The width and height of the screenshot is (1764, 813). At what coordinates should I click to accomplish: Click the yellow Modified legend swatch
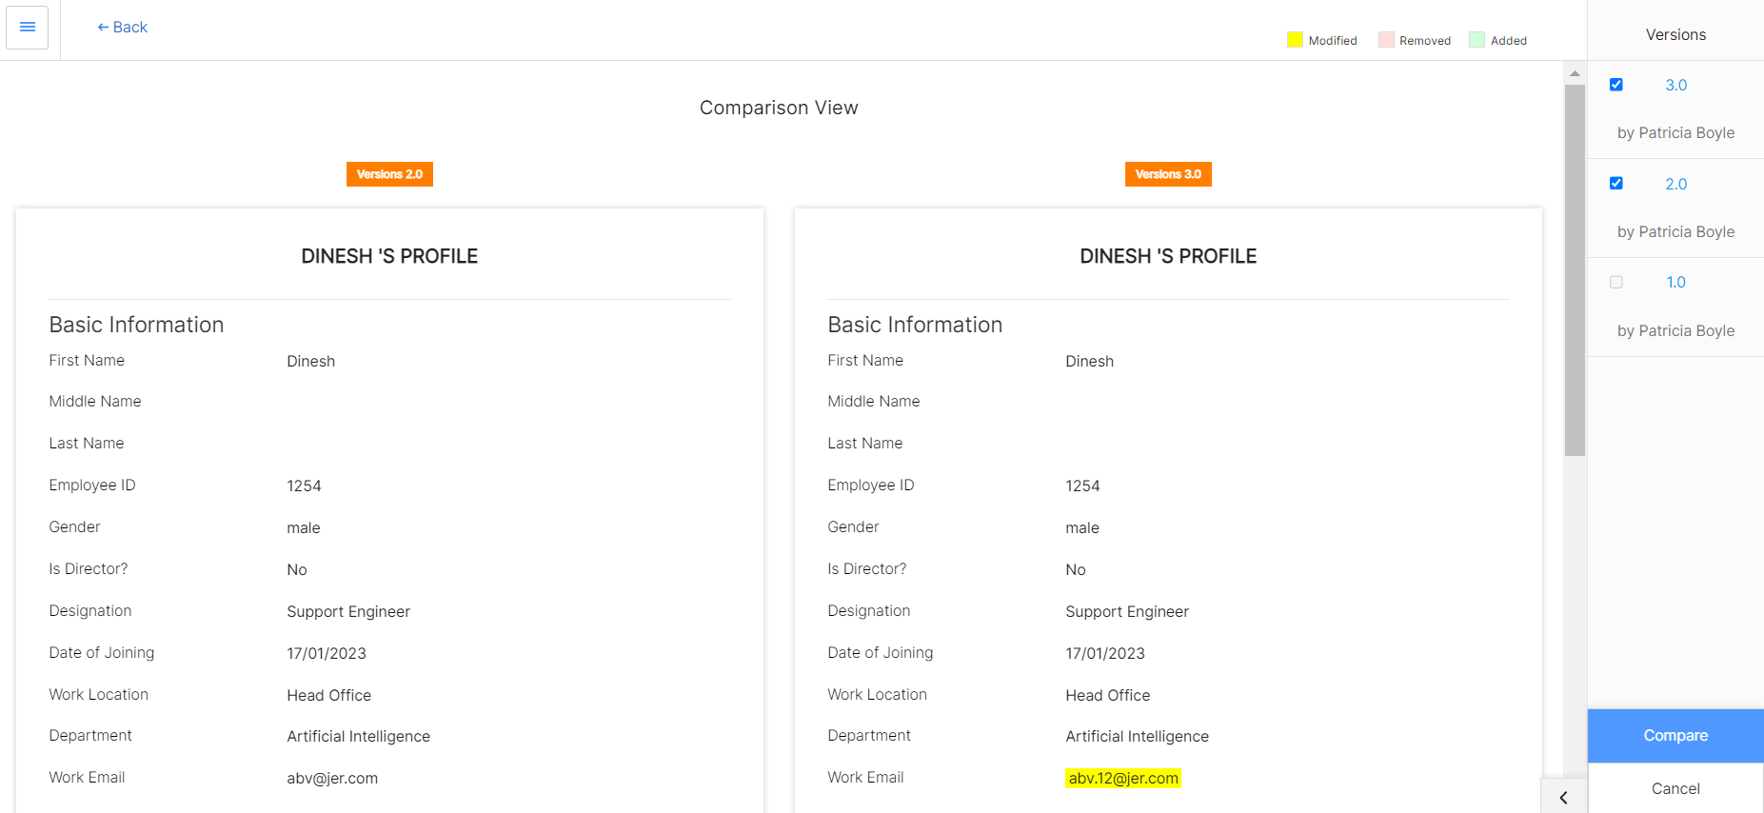coord(1295,40)
